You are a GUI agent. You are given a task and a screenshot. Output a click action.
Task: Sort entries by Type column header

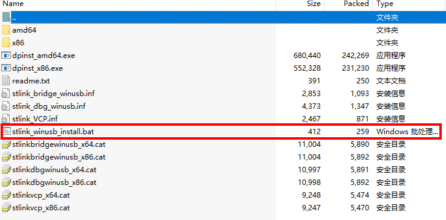point(385,4)
